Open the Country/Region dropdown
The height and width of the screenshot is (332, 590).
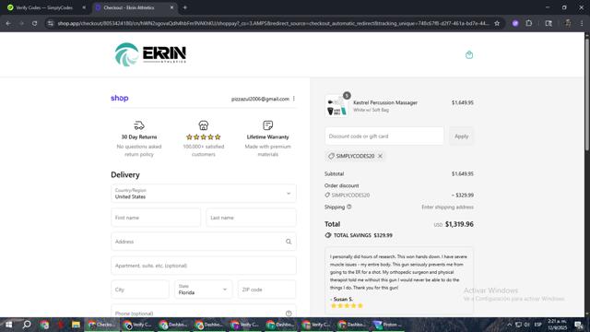[204, 194]
